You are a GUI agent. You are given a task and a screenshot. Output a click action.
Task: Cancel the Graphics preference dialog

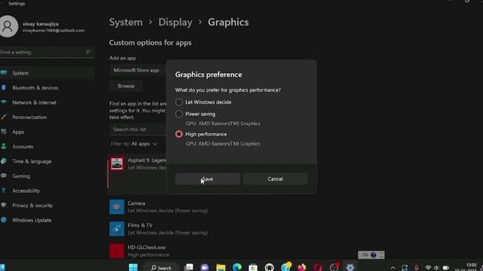[275, 179]
